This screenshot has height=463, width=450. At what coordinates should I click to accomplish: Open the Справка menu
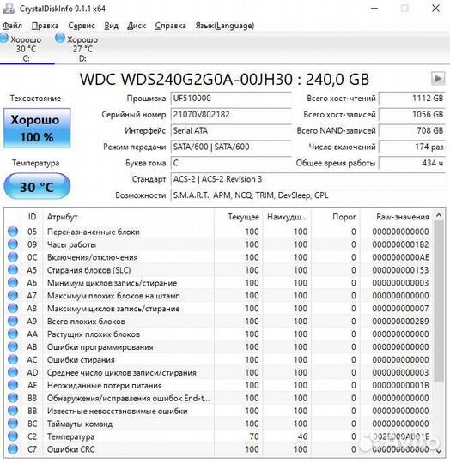170,26
